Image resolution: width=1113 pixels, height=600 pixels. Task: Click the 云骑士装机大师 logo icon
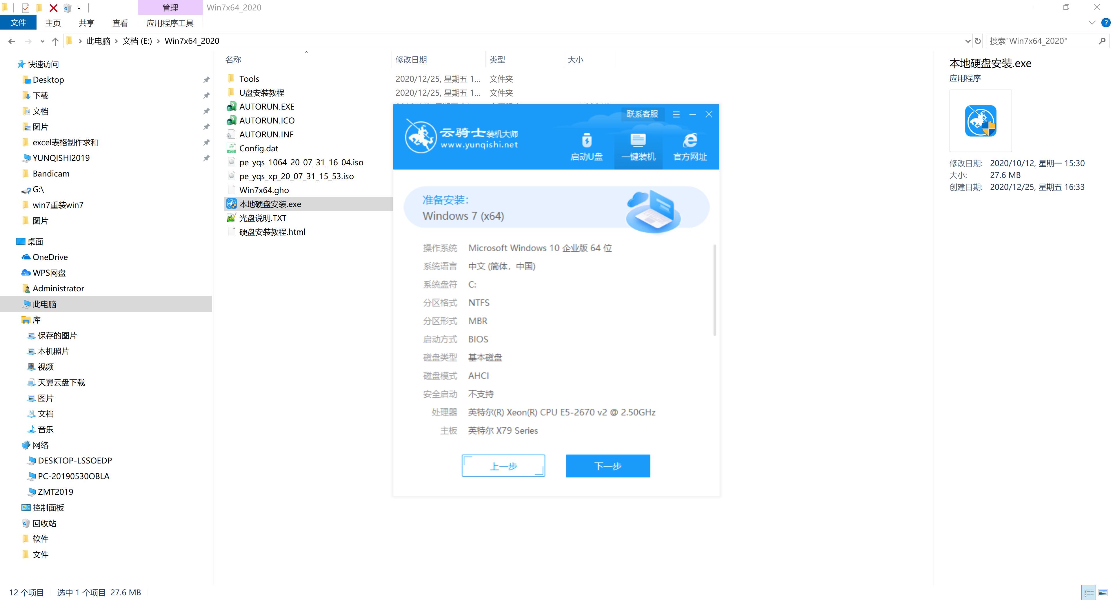(x=419, y=138)
